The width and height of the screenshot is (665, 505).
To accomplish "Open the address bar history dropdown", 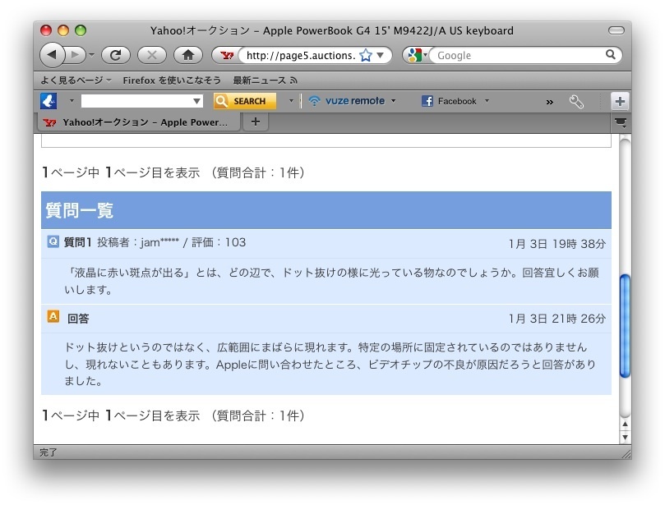I will 381,56.
